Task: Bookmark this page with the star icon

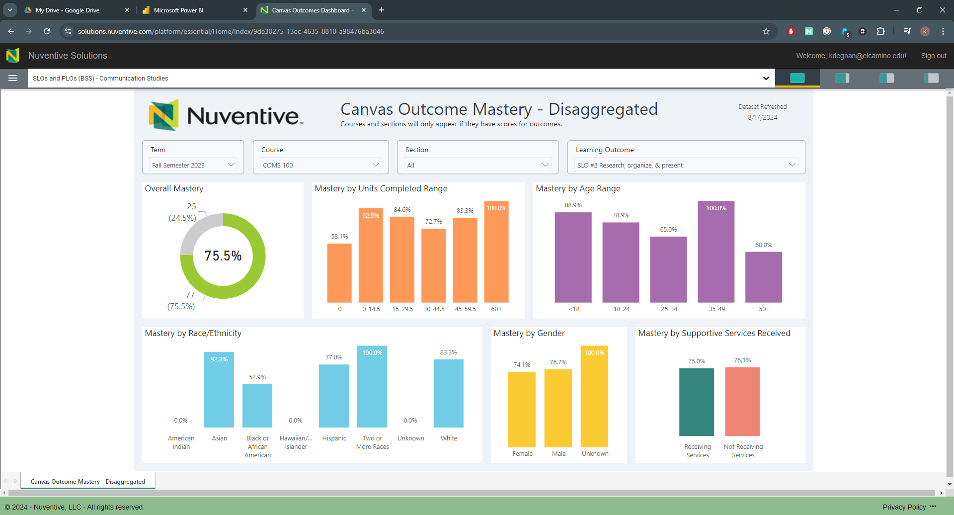Action: pos(766,31)
